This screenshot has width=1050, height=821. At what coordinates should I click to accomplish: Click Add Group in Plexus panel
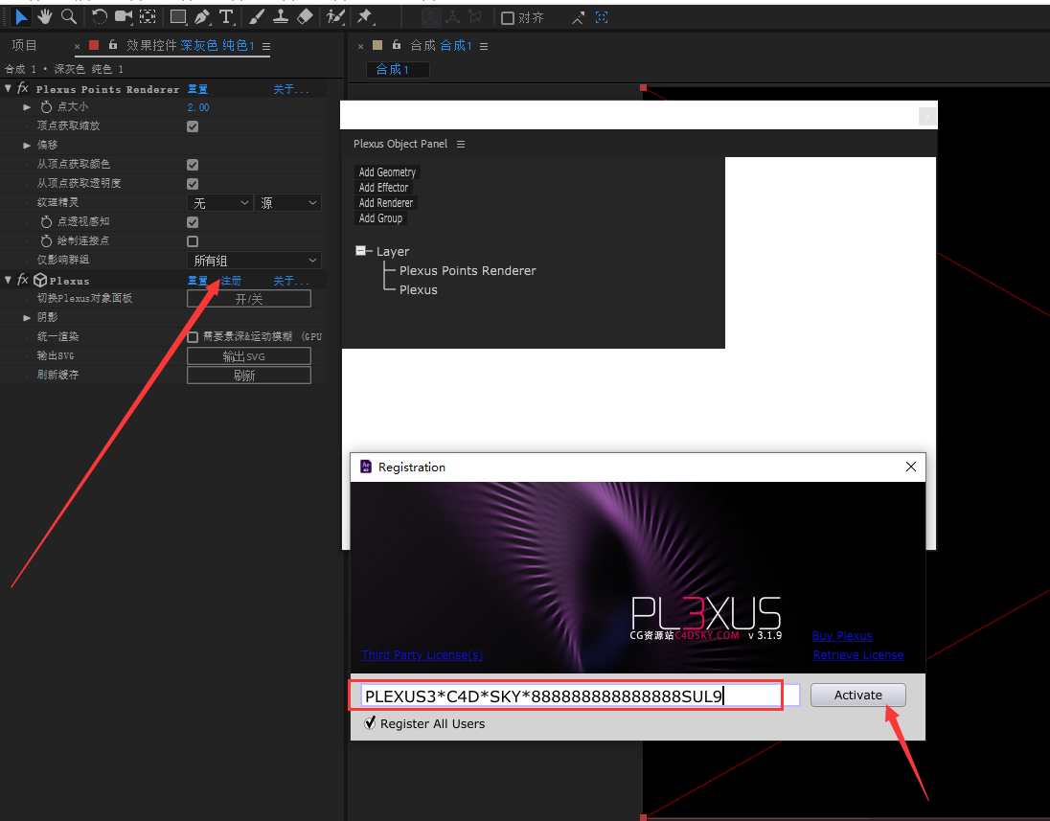click(380, 218)
